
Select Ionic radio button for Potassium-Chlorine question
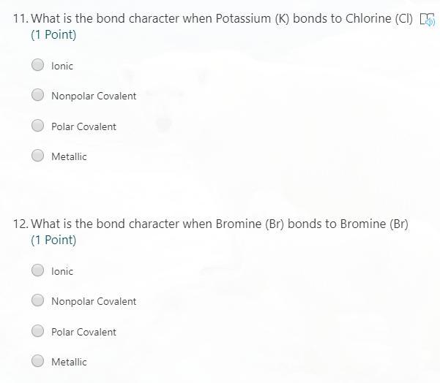point(38,65)
